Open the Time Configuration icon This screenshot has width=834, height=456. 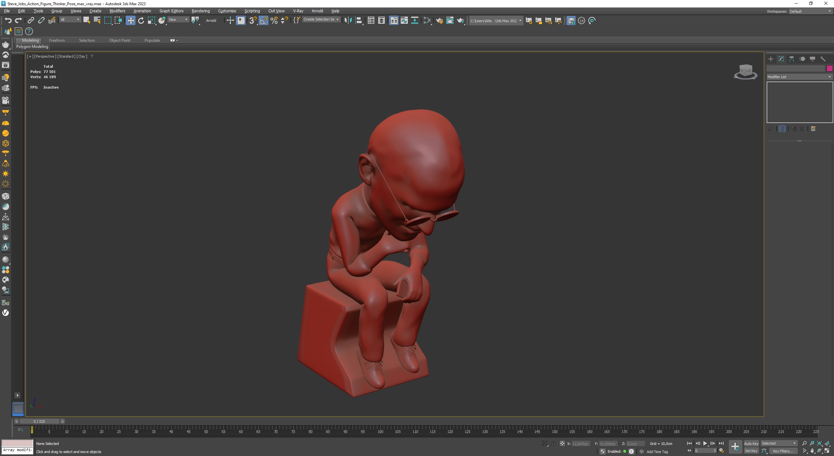coord(722,451)
